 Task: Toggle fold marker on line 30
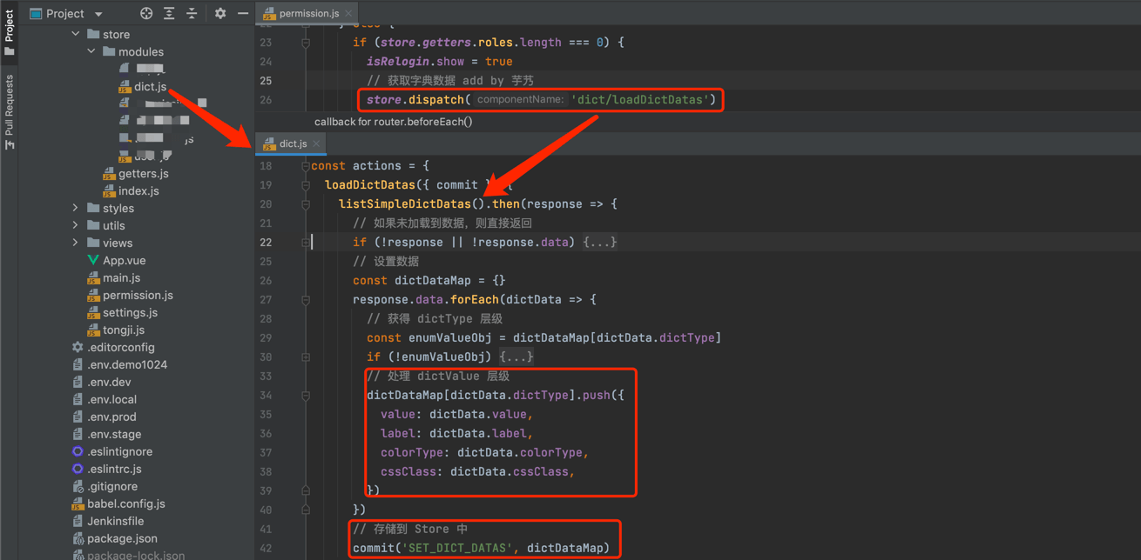click(x=306, y=357)
